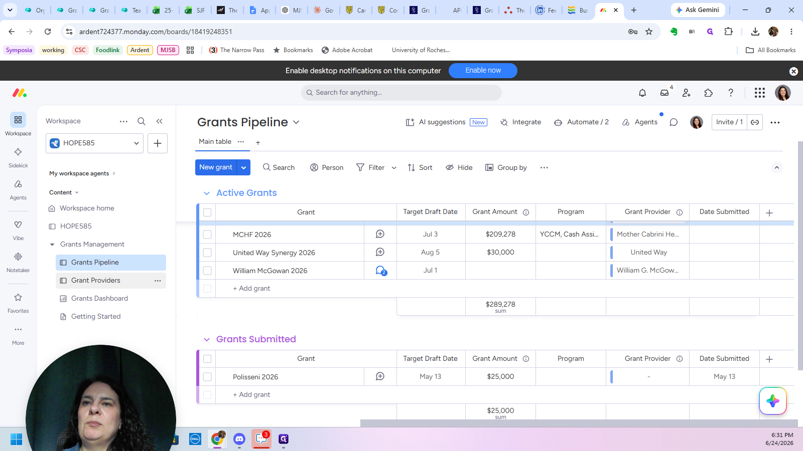This screenshot has height=451, width=803.
Task: Open update conversation for United Way Synergy 2026
Action: 380,252
